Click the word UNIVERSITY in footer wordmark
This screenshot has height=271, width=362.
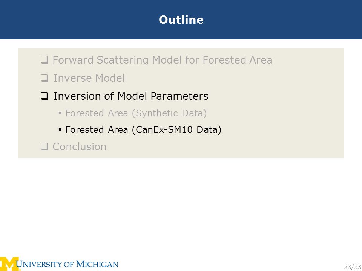[x=39, y=264]
